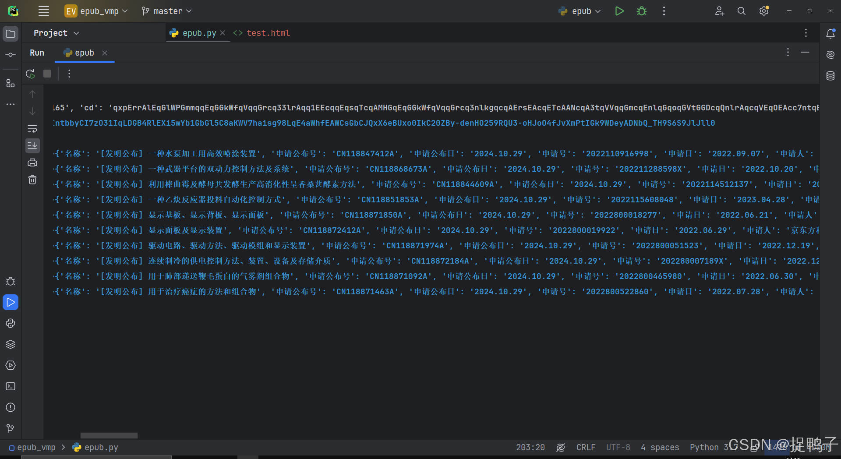Clear all console output
Viewport: 841px width, 459px height.
click(32, 180)
